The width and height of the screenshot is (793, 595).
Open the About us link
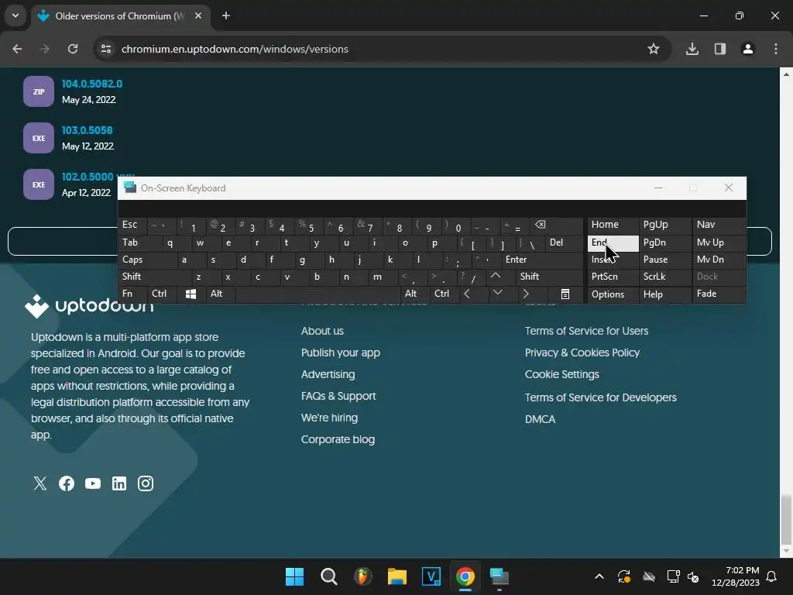[322, 331]
